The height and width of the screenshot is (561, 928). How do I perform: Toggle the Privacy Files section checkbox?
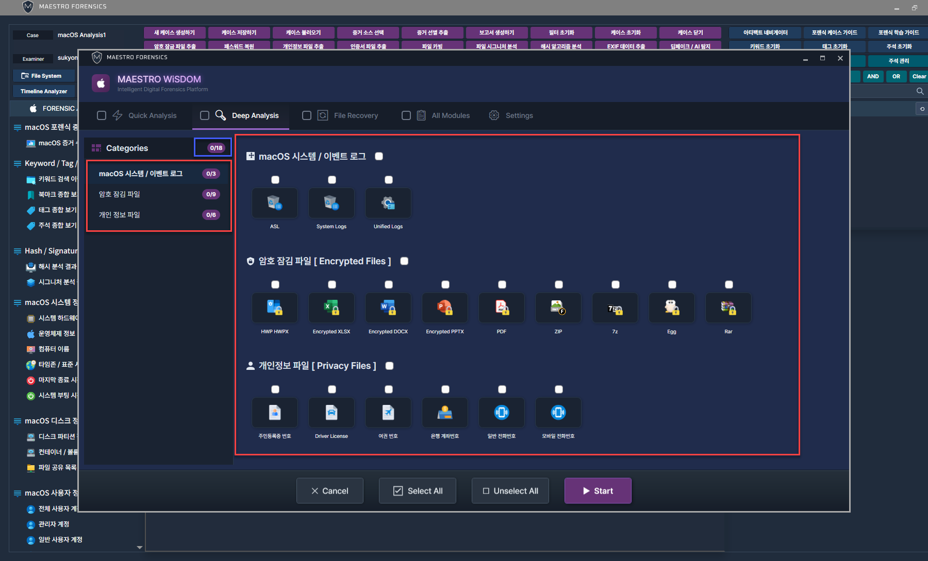390,366
